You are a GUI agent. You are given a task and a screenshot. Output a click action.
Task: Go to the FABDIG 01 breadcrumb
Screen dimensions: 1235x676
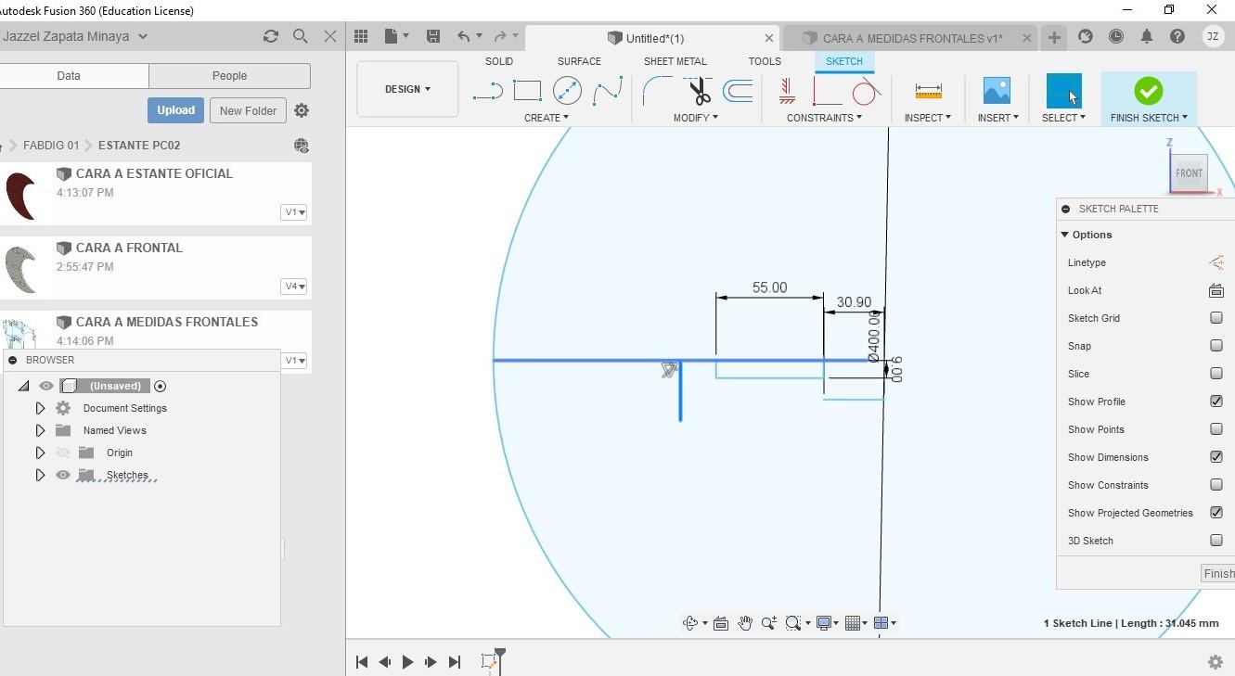pos(51,146)
